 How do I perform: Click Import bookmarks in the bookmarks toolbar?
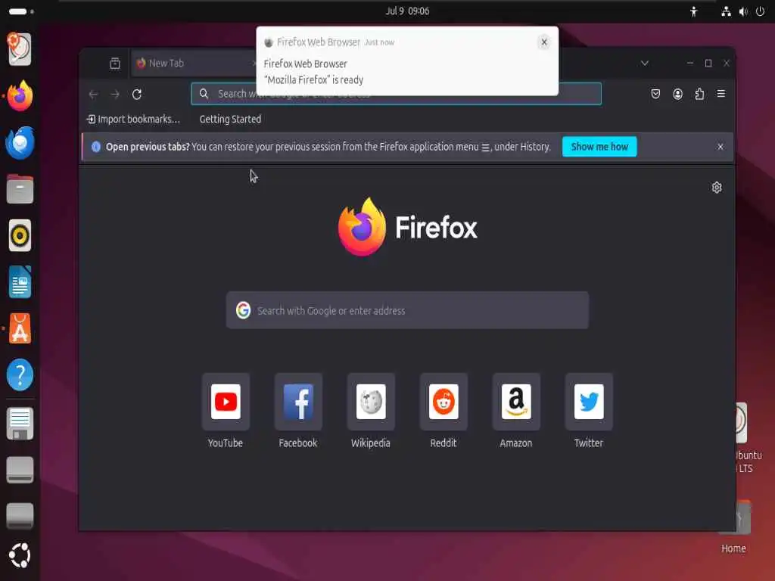pos(133,119)
